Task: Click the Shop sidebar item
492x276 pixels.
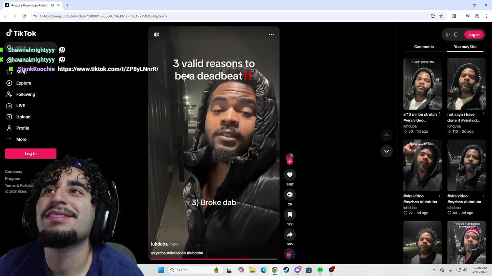Action: pyautogui.click(x=21, y=72)
